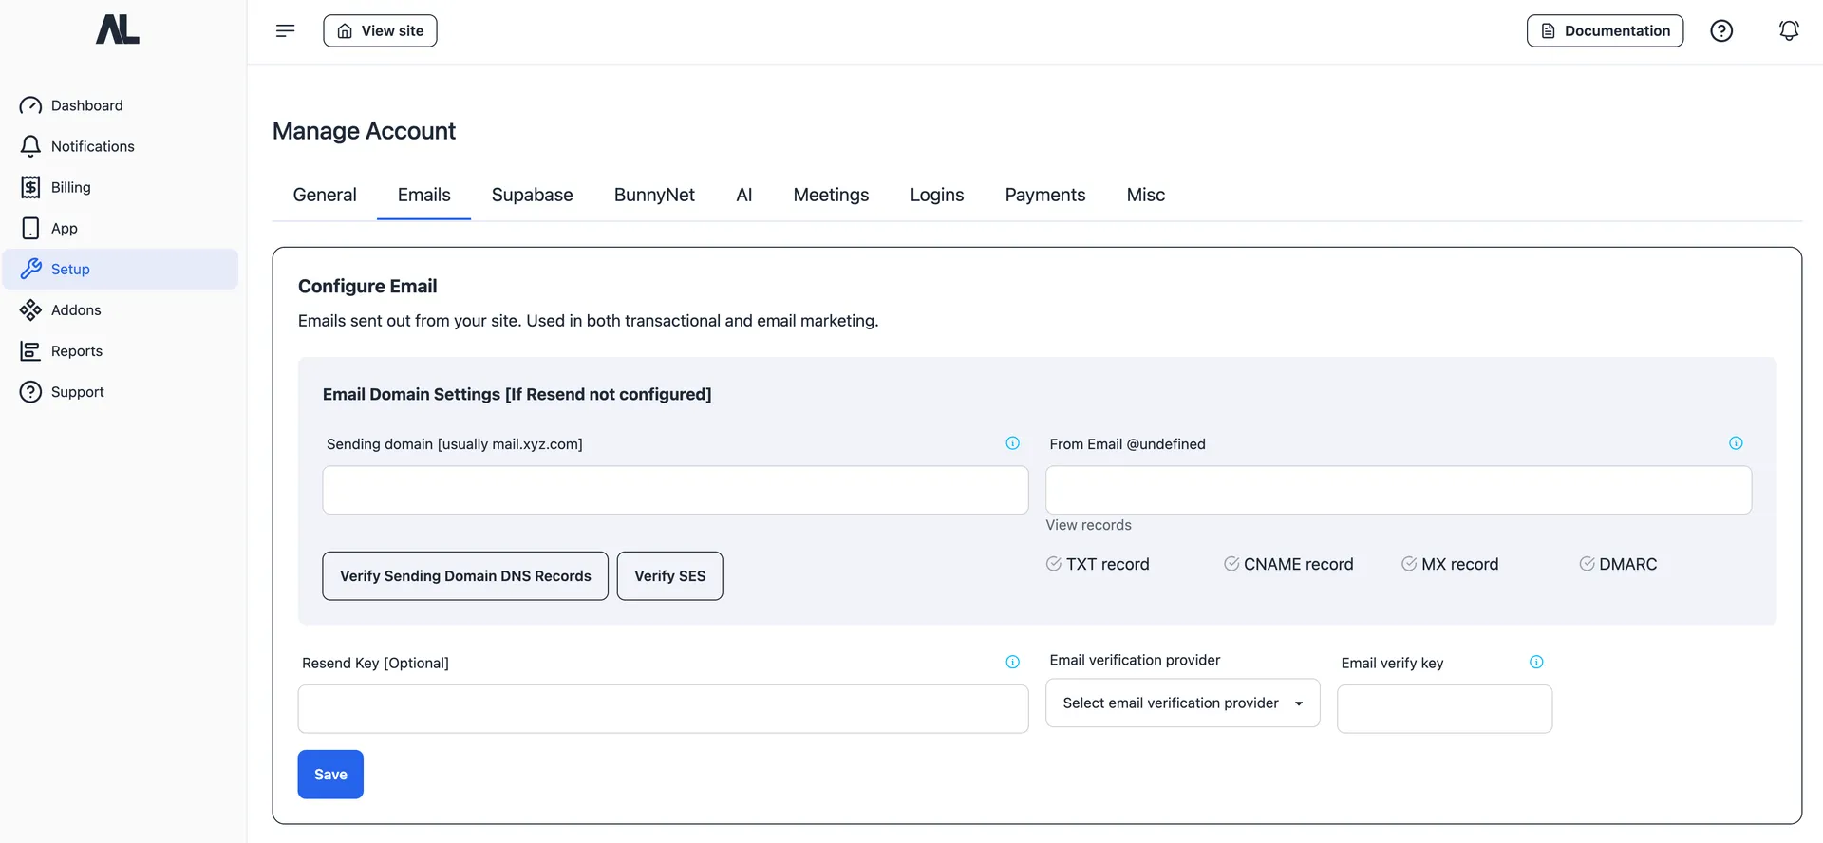Image resolution: width=1823 pixels, height=843 pixels.
Task: Click the Email Domain Settings heading
Action: [517, 394]
